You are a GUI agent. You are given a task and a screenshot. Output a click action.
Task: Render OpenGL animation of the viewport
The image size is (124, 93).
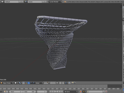pos(75,83)
